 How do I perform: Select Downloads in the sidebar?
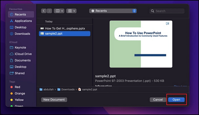21,34
